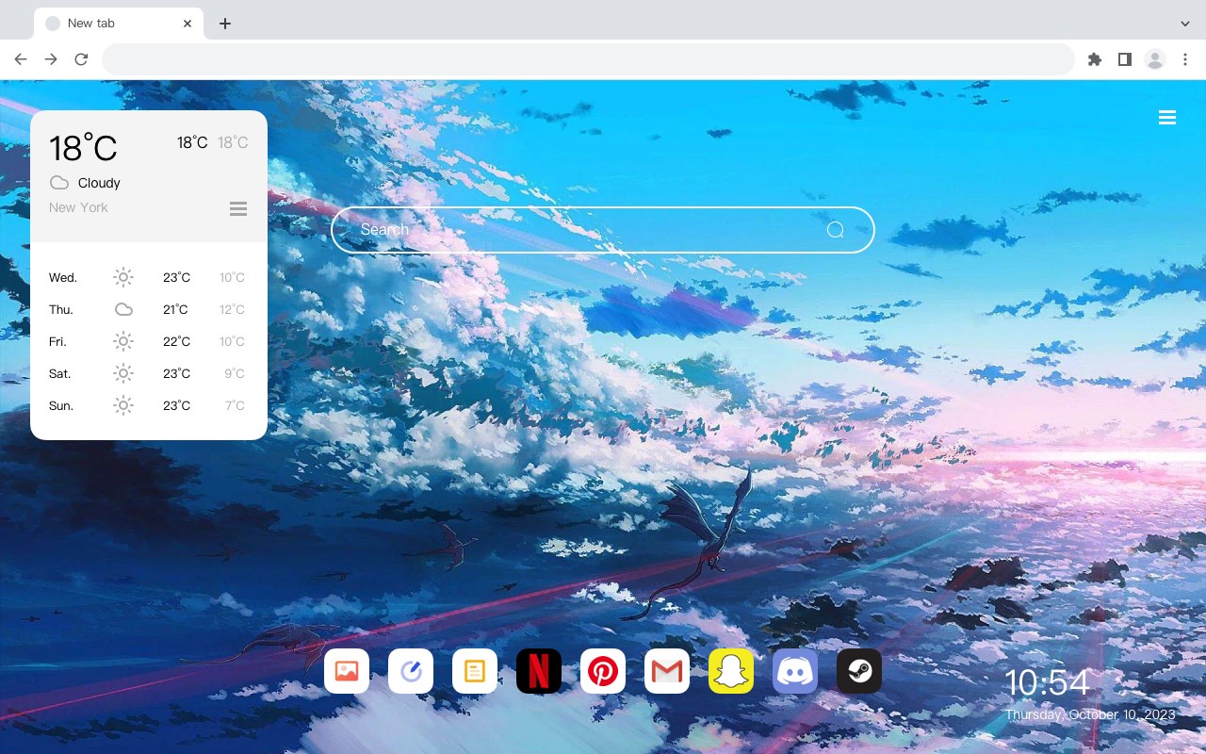Screen dimensions: 1206x754
Task: Click the New York location label
Action: coord(78,207)
